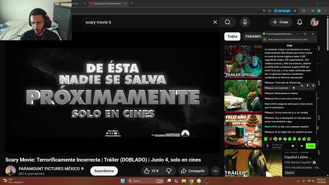Open the 24°C weather widget on the taskbar
The width and height of the screenshot is (329, 185).
(13, 181)
